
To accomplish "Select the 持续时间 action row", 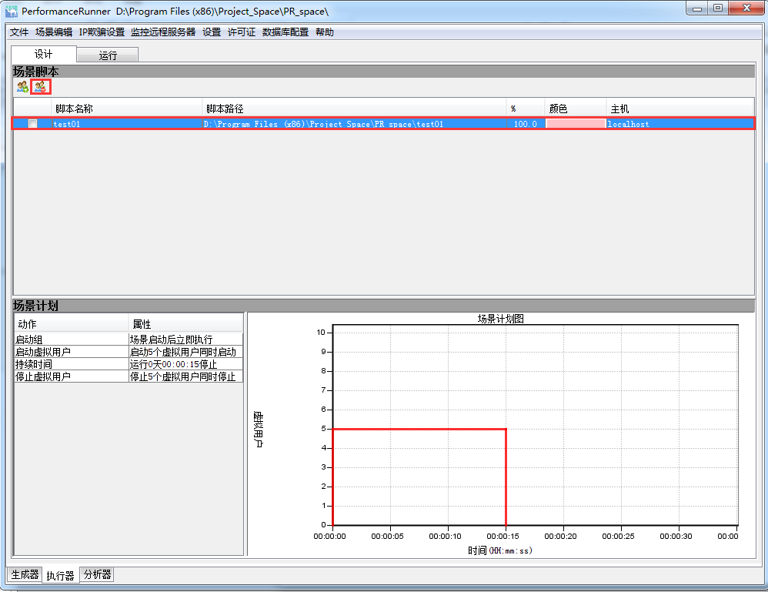I will pyautogui.click(x=71, y=364).
